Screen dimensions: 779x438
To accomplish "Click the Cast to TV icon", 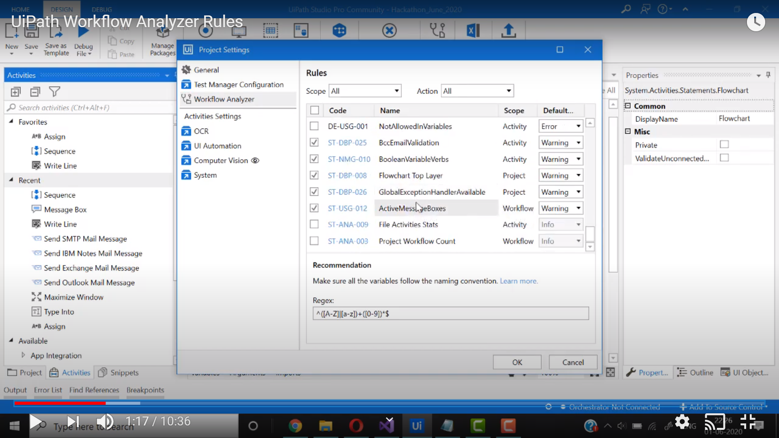I will click(x=715, y=422).
